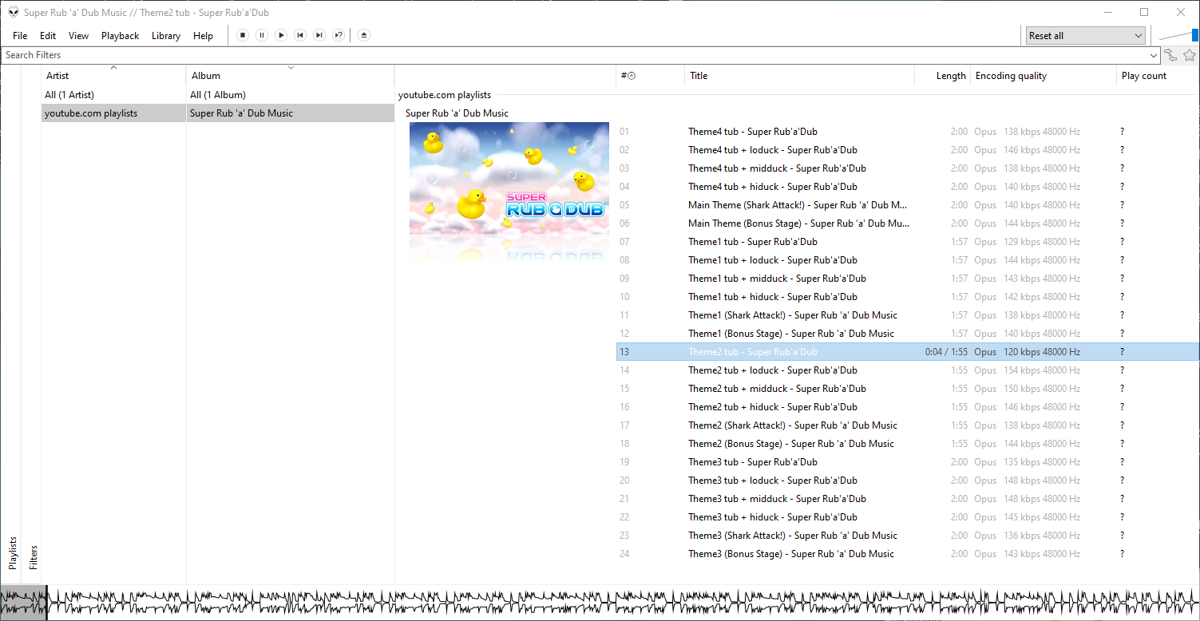Open a file using the eject toolbar icon

[x=363, y=35]
